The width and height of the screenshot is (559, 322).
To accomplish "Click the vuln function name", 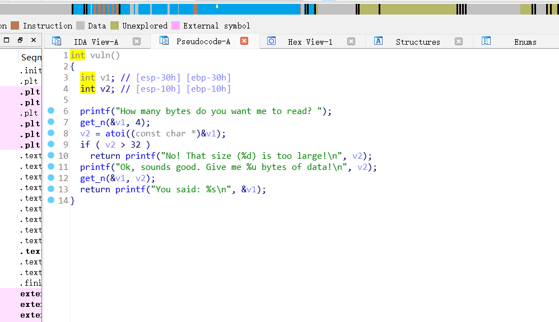I will 100,55.
